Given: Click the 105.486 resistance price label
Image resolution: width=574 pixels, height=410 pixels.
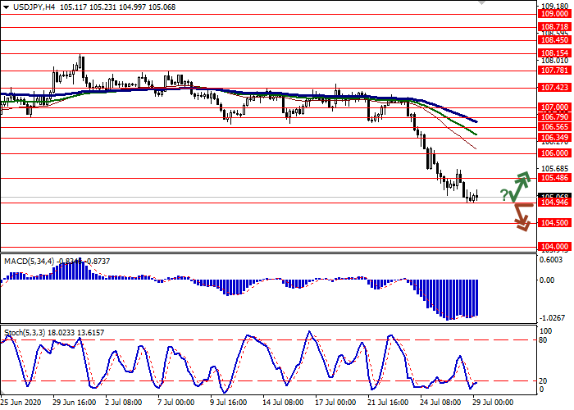Looking at the screenshot, I should click(x=553, y=178).
